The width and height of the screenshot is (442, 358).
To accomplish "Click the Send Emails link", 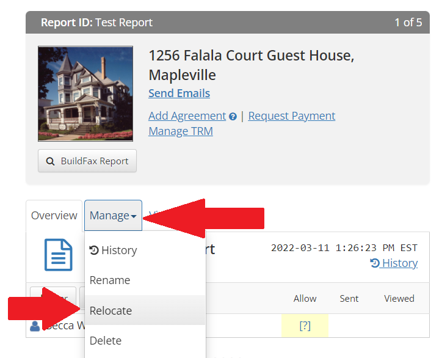I will click(179, 93).
